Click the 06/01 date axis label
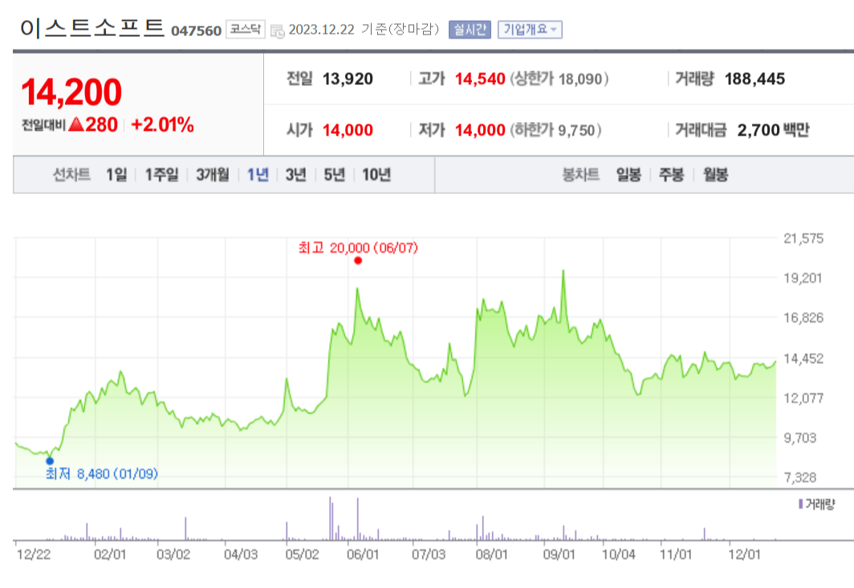Screen dimensions: 854x588 (363, 555)
